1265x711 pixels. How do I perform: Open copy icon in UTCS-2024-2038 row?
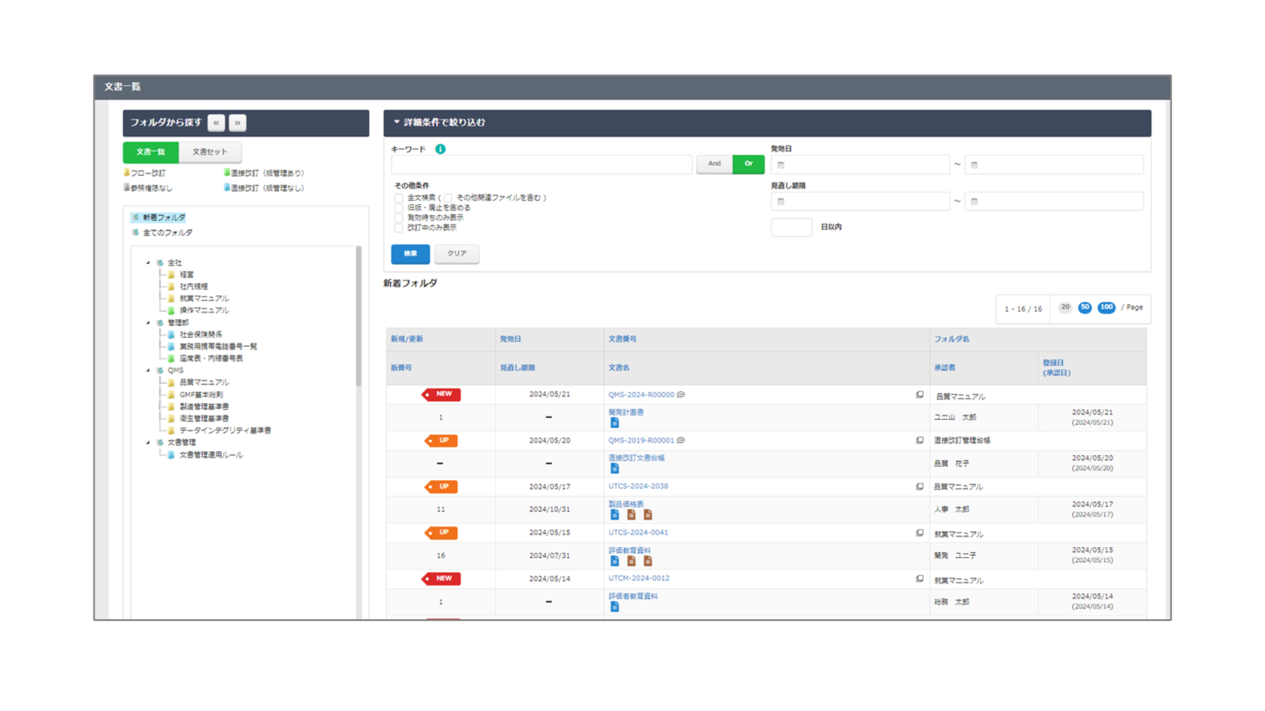(920, 487)
